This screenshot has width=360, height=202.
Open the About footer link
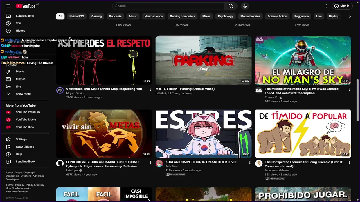pyautogui.click(x=10, y=173)
